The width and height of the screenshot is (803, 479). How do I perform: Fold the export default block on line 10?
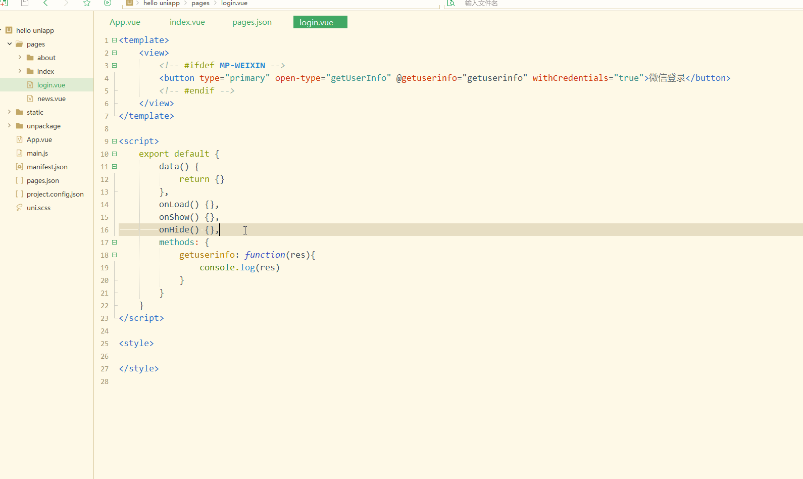[x=114, y=154]
